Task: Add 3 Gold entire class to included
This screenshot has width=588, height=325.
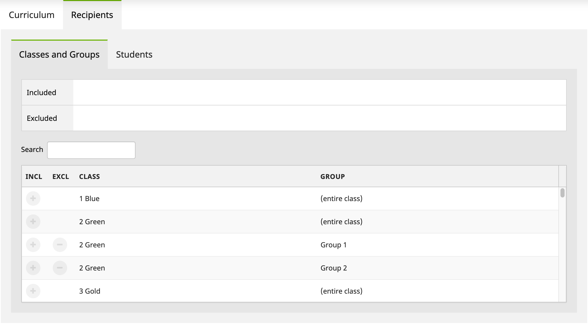Action: pyautogui.click(x=33, y=291)
